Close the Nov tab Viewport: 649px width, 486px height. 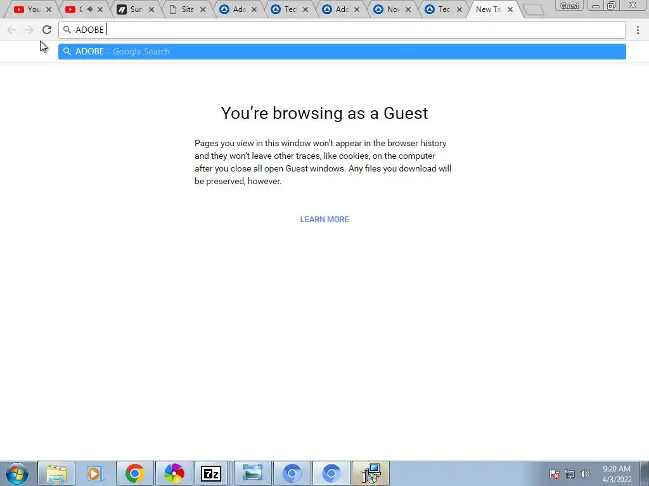[408, 9]
